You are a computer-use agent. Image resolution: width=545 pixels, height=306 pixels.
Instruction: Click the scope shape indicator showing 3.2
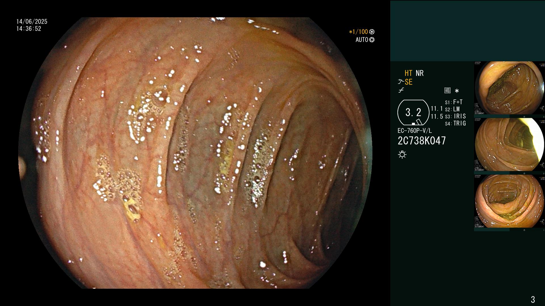[413, 112]
